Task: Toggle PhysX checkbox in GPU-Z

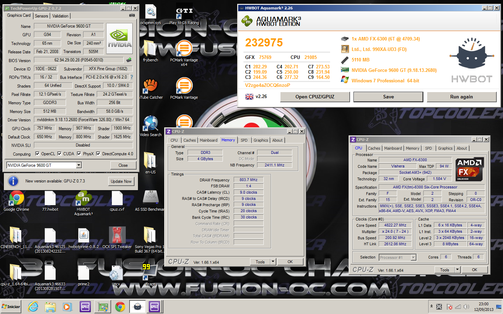Action: tap(79, 154)
